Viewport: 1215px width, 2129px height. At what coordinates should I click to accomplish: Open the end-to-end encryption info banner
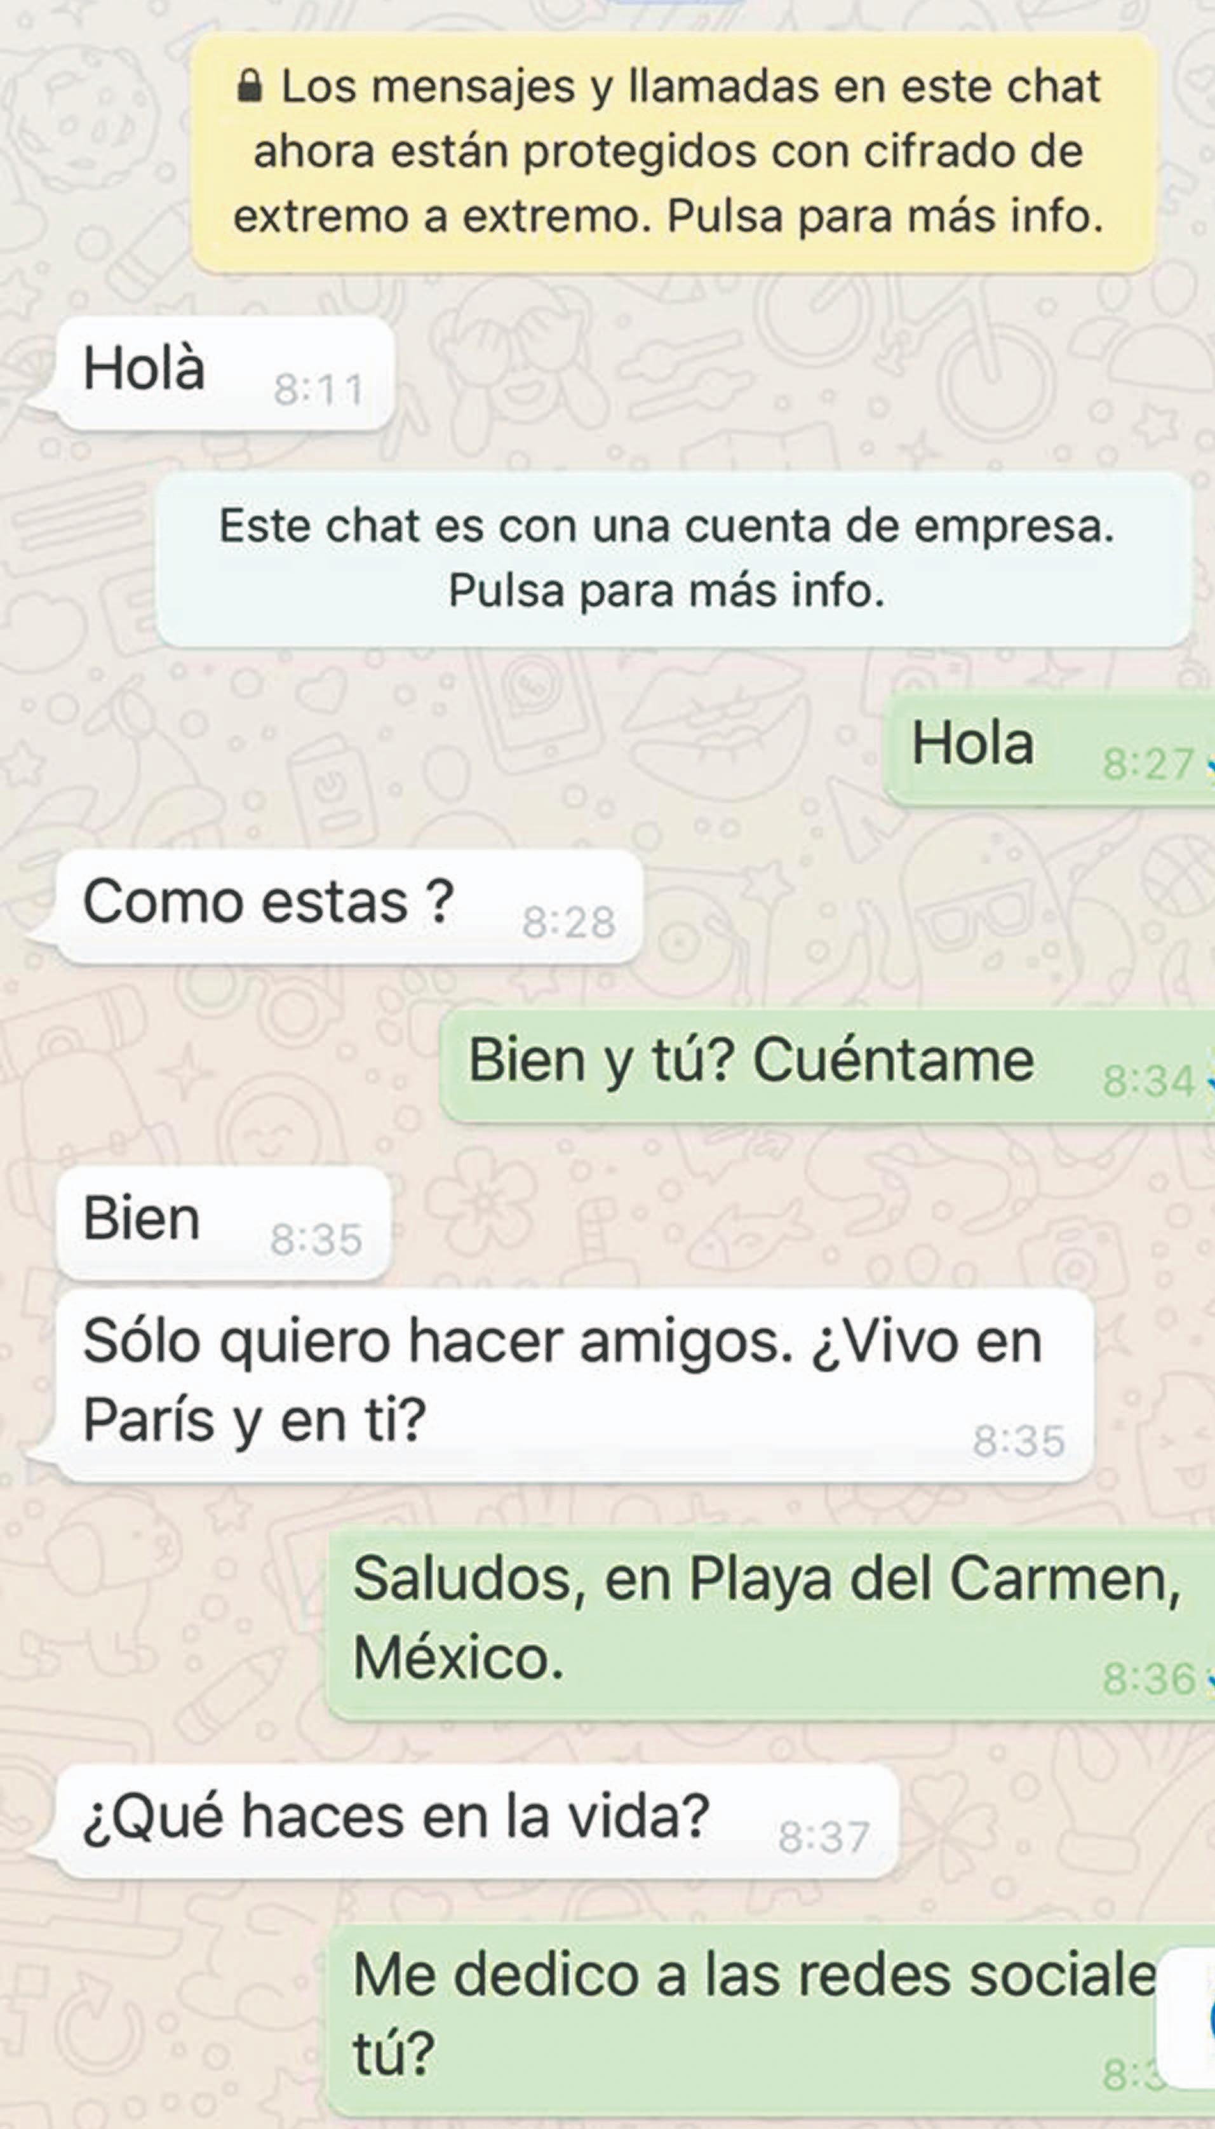(673, 152)
